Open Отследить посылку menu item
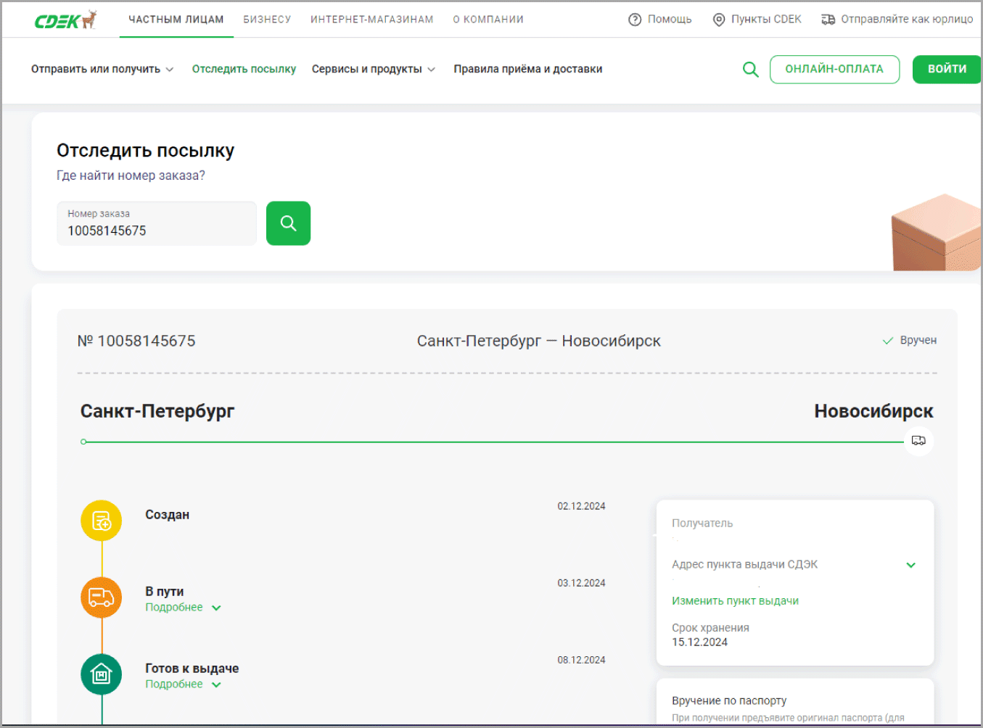Image resolution: width=983 pixels, height=728 pixels. pos(244,69)
